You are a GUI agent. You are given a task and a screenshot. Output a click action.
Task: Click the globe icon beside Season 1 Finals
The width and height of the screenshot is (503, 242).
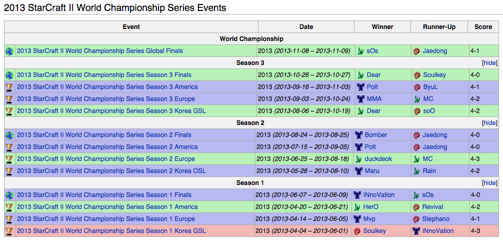tap(9, 195)
